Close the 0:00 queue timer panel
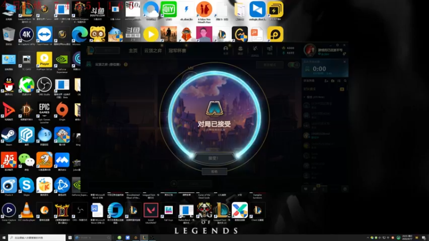Image resolution: width=429 pixels, height=241 pixels. click(344, 62)
